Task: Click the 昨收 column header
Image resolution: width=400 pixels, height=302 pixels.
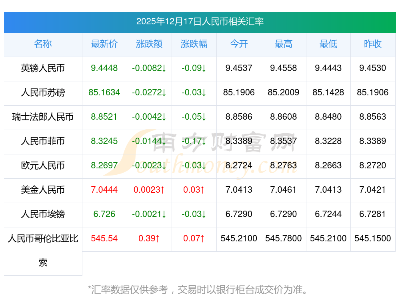Action: click(373, 44)
